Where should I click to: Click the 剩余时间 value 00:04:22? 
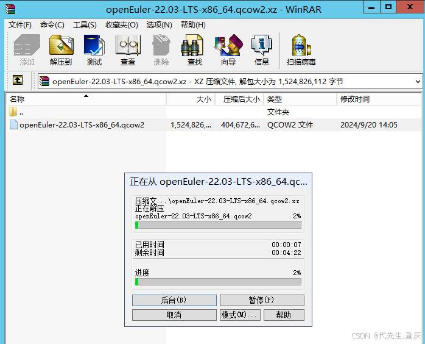click(287, 253)
